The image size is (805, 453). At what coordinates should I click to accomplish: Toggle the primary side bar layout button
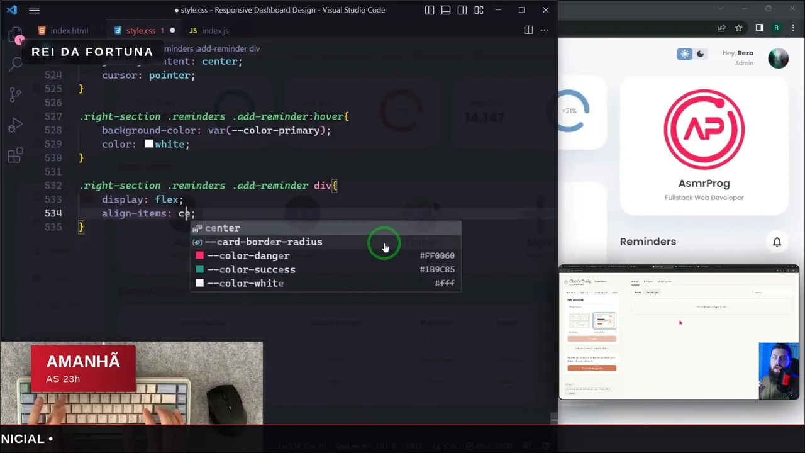point(430,10)
